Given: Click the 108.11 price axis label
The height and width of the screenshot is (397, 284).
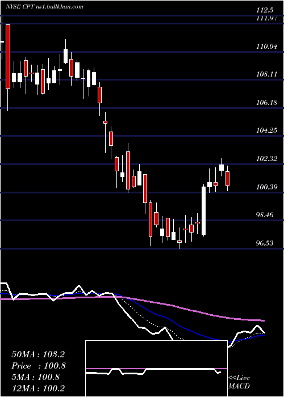Looking at the screenshot, I should pyautogui.click(x=266, y=74).
